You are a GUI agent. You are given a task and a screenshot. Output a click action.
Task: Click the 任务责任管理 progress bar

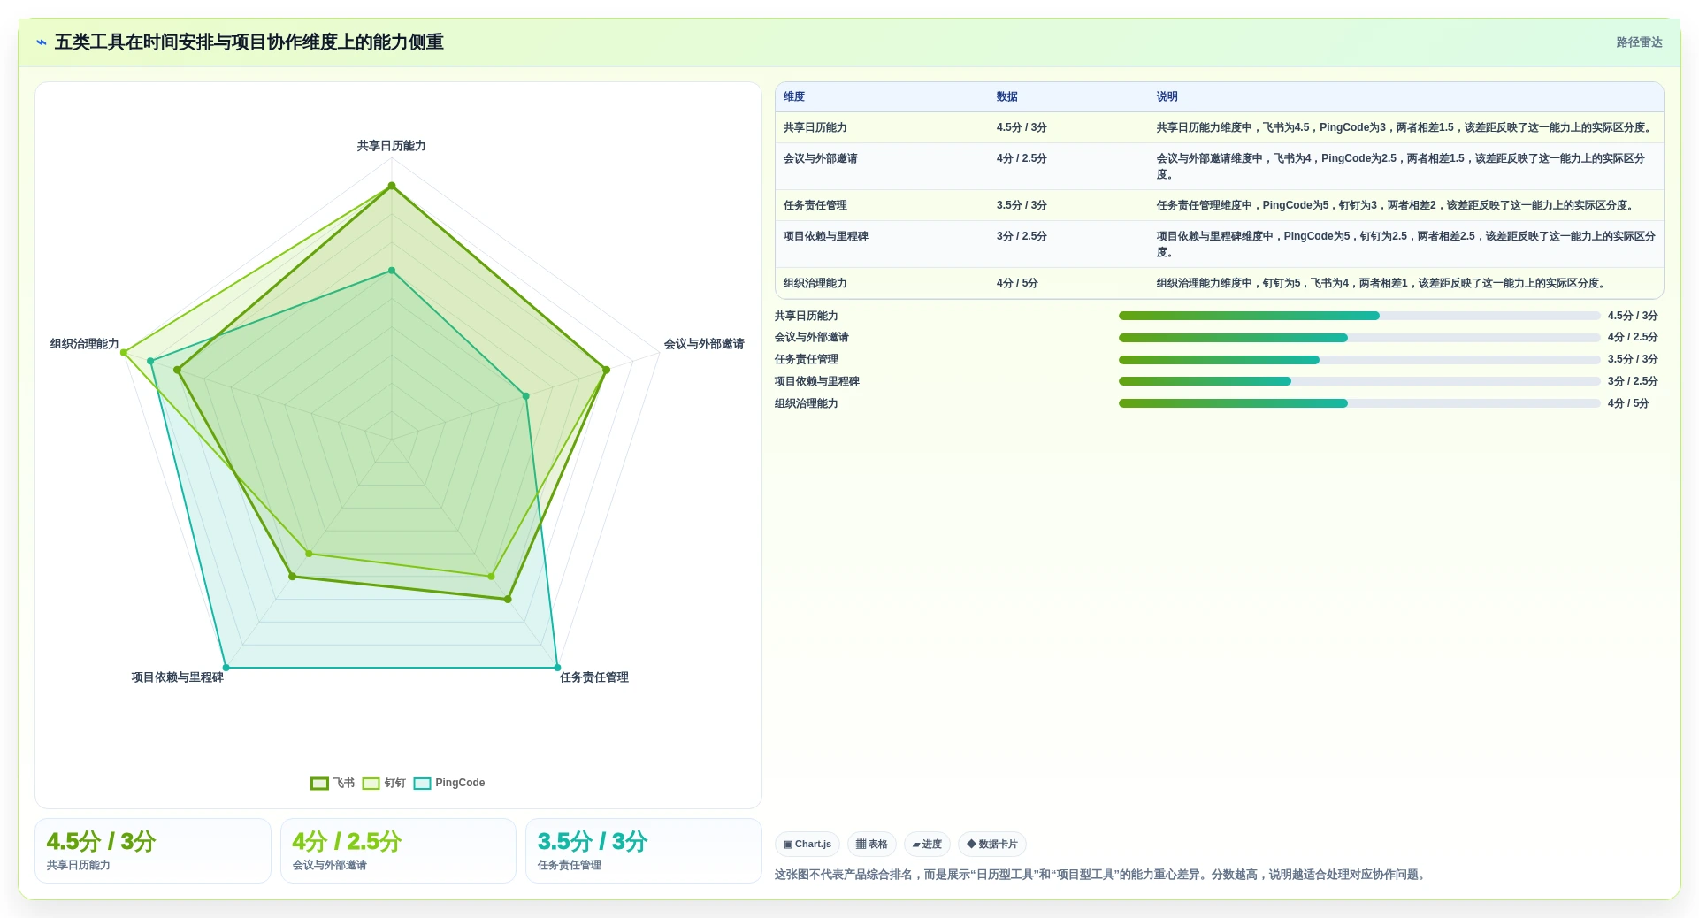pyautogui.click(x=1359, y=360)
